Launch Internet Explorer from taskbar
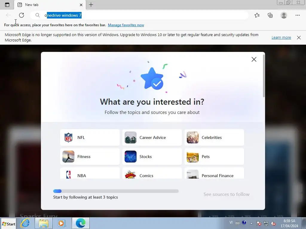This screenshot has width=306, height=229. [x=25, y=223]
